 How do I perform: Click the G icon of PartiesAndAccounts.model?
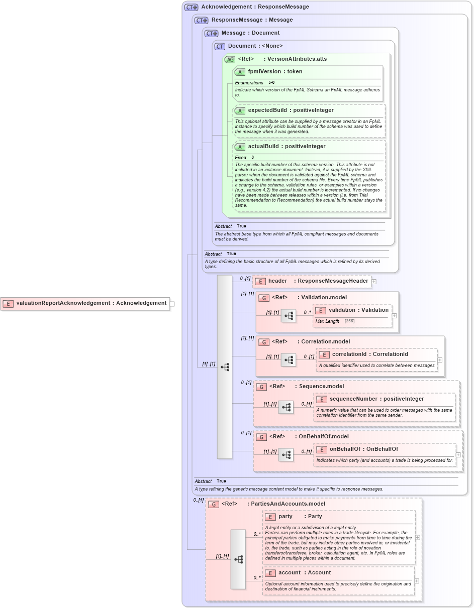(x=214, y=504)
